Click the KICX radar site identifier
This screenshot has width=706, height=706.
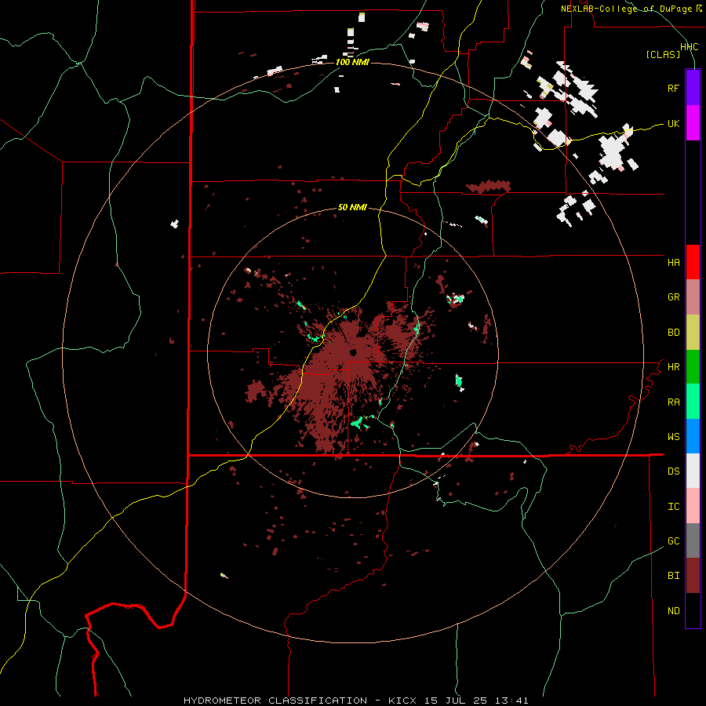pyautogui.click(x=402, y=701)
